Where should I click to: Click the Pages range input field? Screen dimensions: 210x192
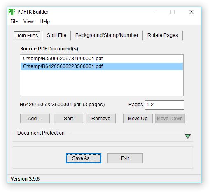tap(165, 105)
